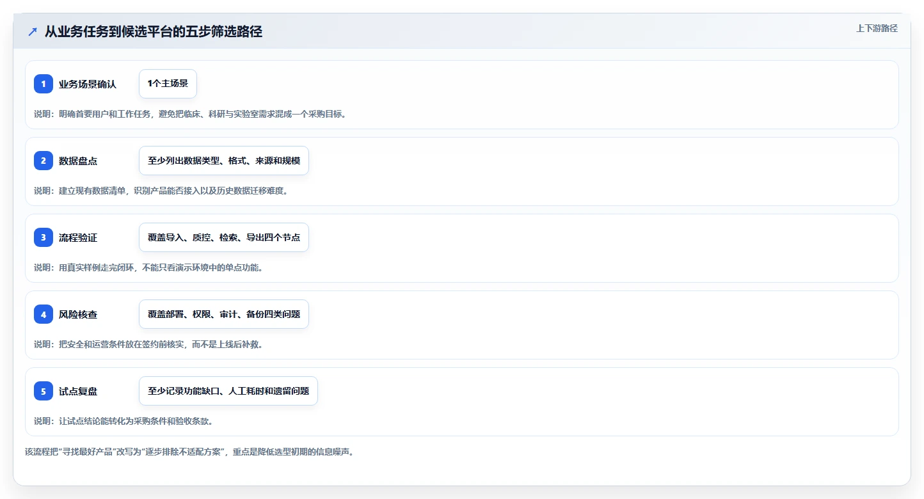Select the 覆盖部署、权限、审计、备份四类问题 chip

224,314
